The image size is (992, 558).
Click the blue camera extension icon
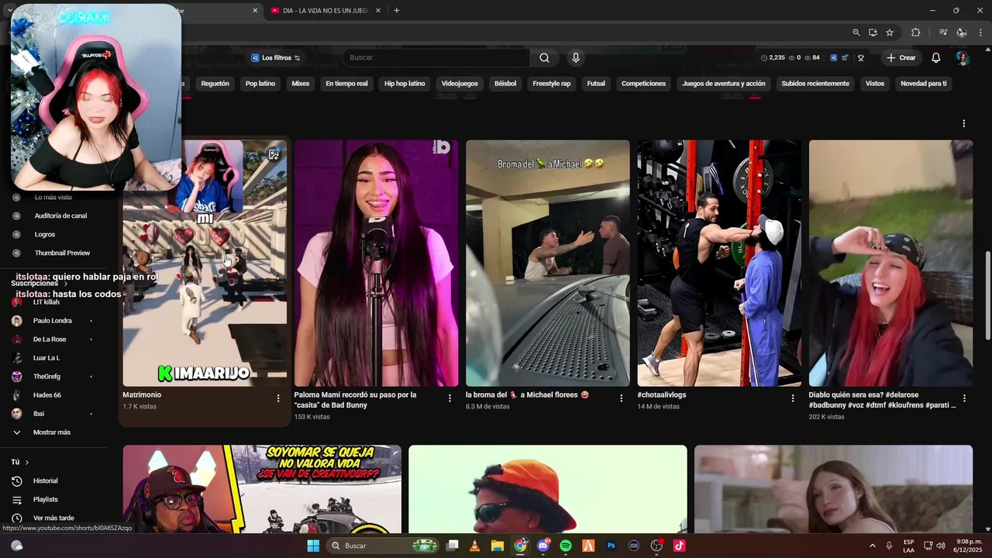pos(833,57)
